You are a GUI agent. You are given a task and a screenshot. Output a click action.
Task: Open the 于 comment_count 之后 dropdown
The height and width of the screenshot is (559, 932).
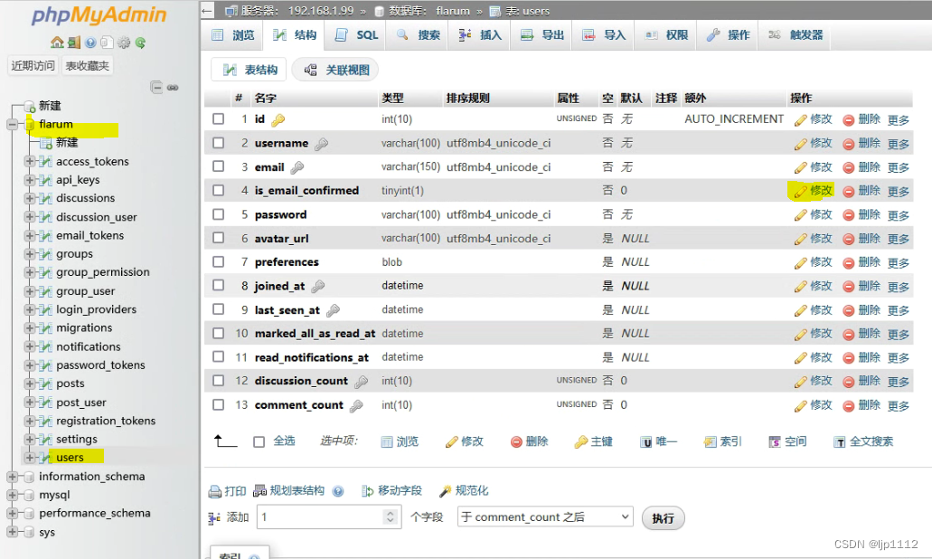click(x=543, y=516)
